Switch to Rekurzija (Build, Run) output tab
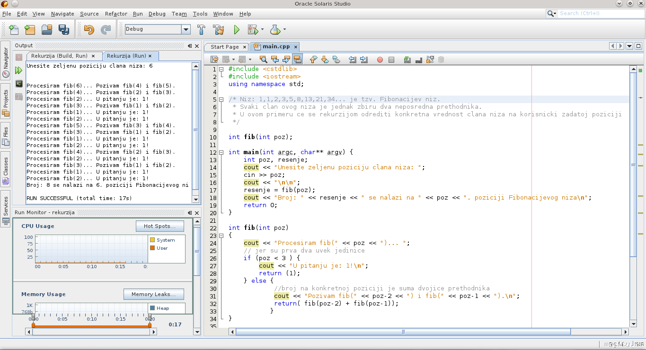 pos(59,56)
